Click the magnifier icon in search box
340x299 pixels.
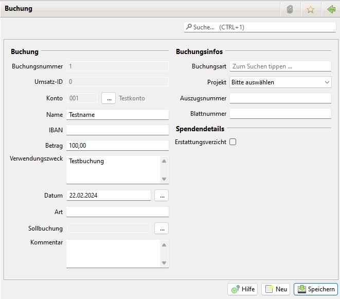click(189, 27)
